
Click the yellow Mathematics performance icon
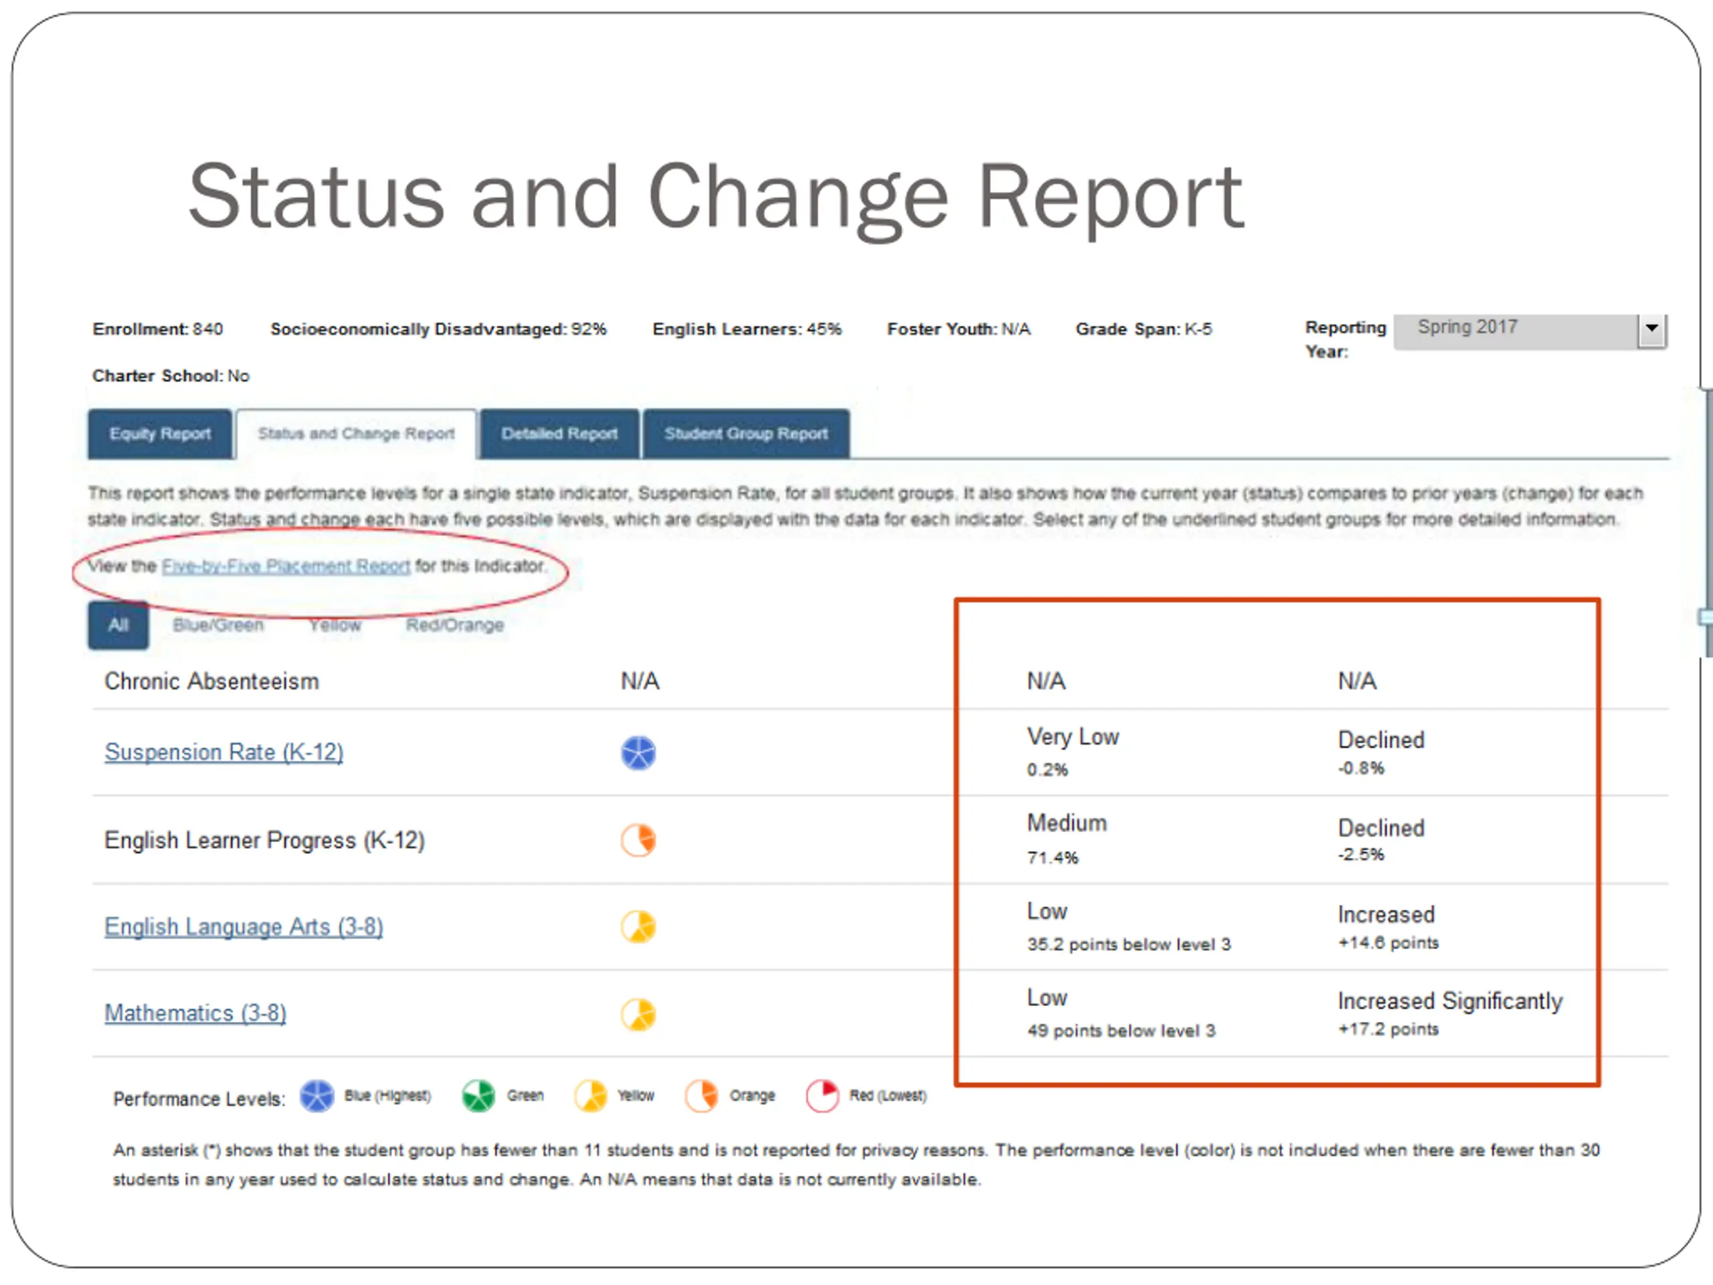(x=638, y=1014)
